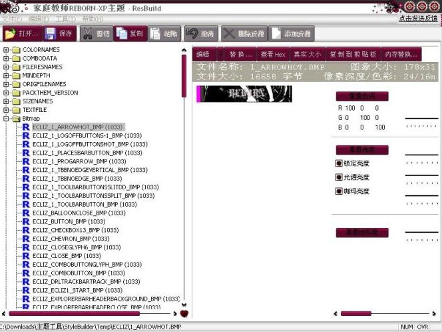The image size is (442, 332).
Task: Click the Add resource page icon
Action: click(276, 33)
